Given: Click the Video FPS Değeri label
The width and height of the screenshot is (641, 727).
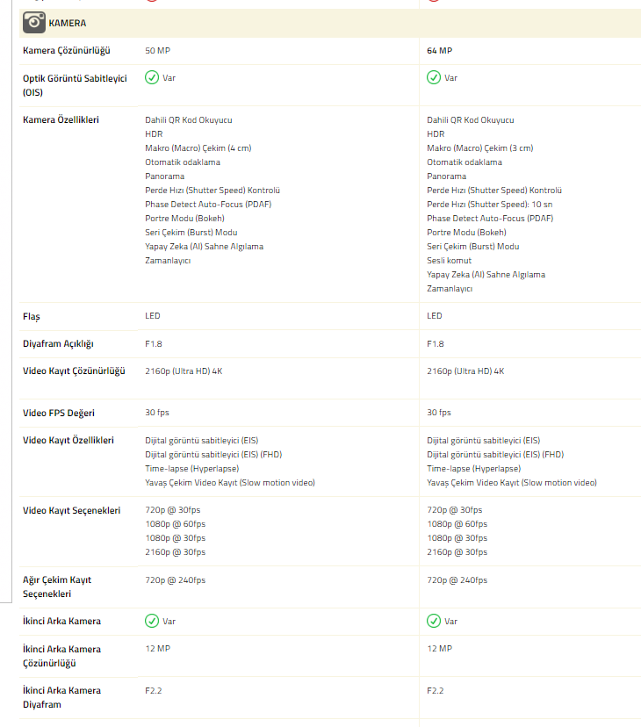Looking at the screenshot, I should [59, 413].
